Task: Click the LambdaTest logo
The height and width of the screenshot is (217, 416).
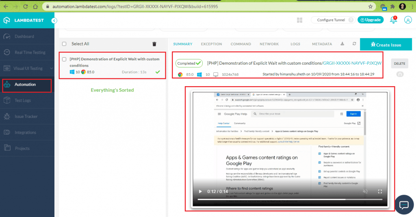Action: pos(23,20)
